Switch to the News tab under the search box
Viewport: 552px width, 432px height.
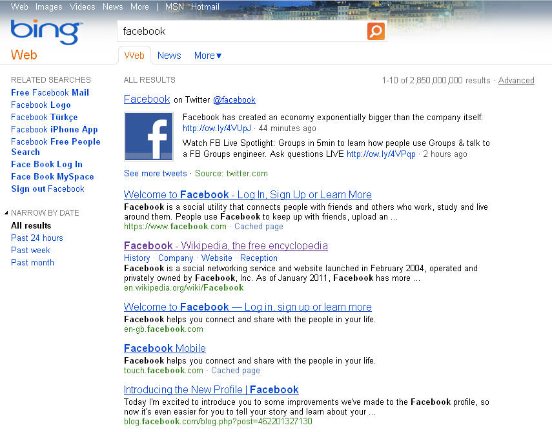(169, 56)
